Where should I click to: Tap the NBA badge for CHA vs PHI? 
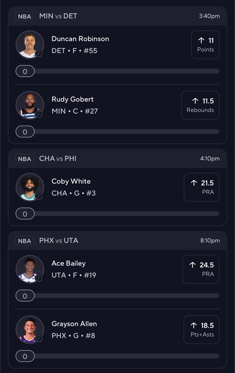[25, 159]
